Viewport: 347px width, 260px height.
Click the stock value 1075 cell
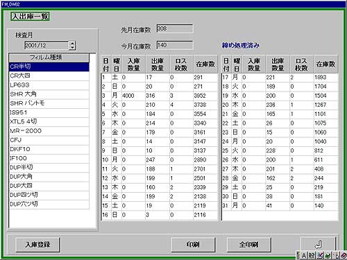click(x=325, y=123)
